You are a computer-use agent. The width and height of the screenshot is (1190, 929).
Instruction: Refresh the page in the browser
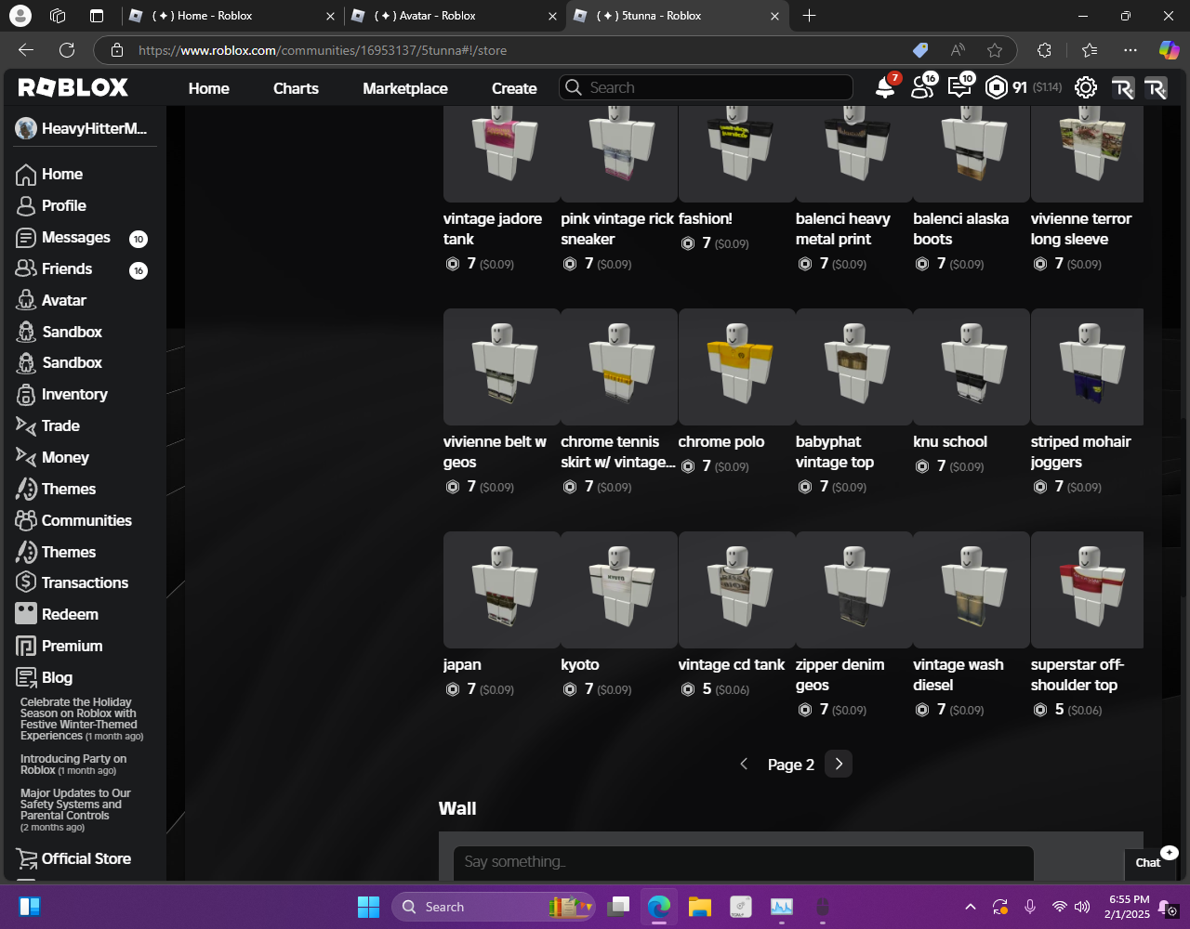pyautogui.click(x=67, y=50)
